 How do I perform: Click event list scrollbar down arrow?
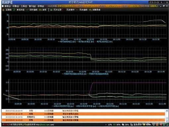pos(167,121)
